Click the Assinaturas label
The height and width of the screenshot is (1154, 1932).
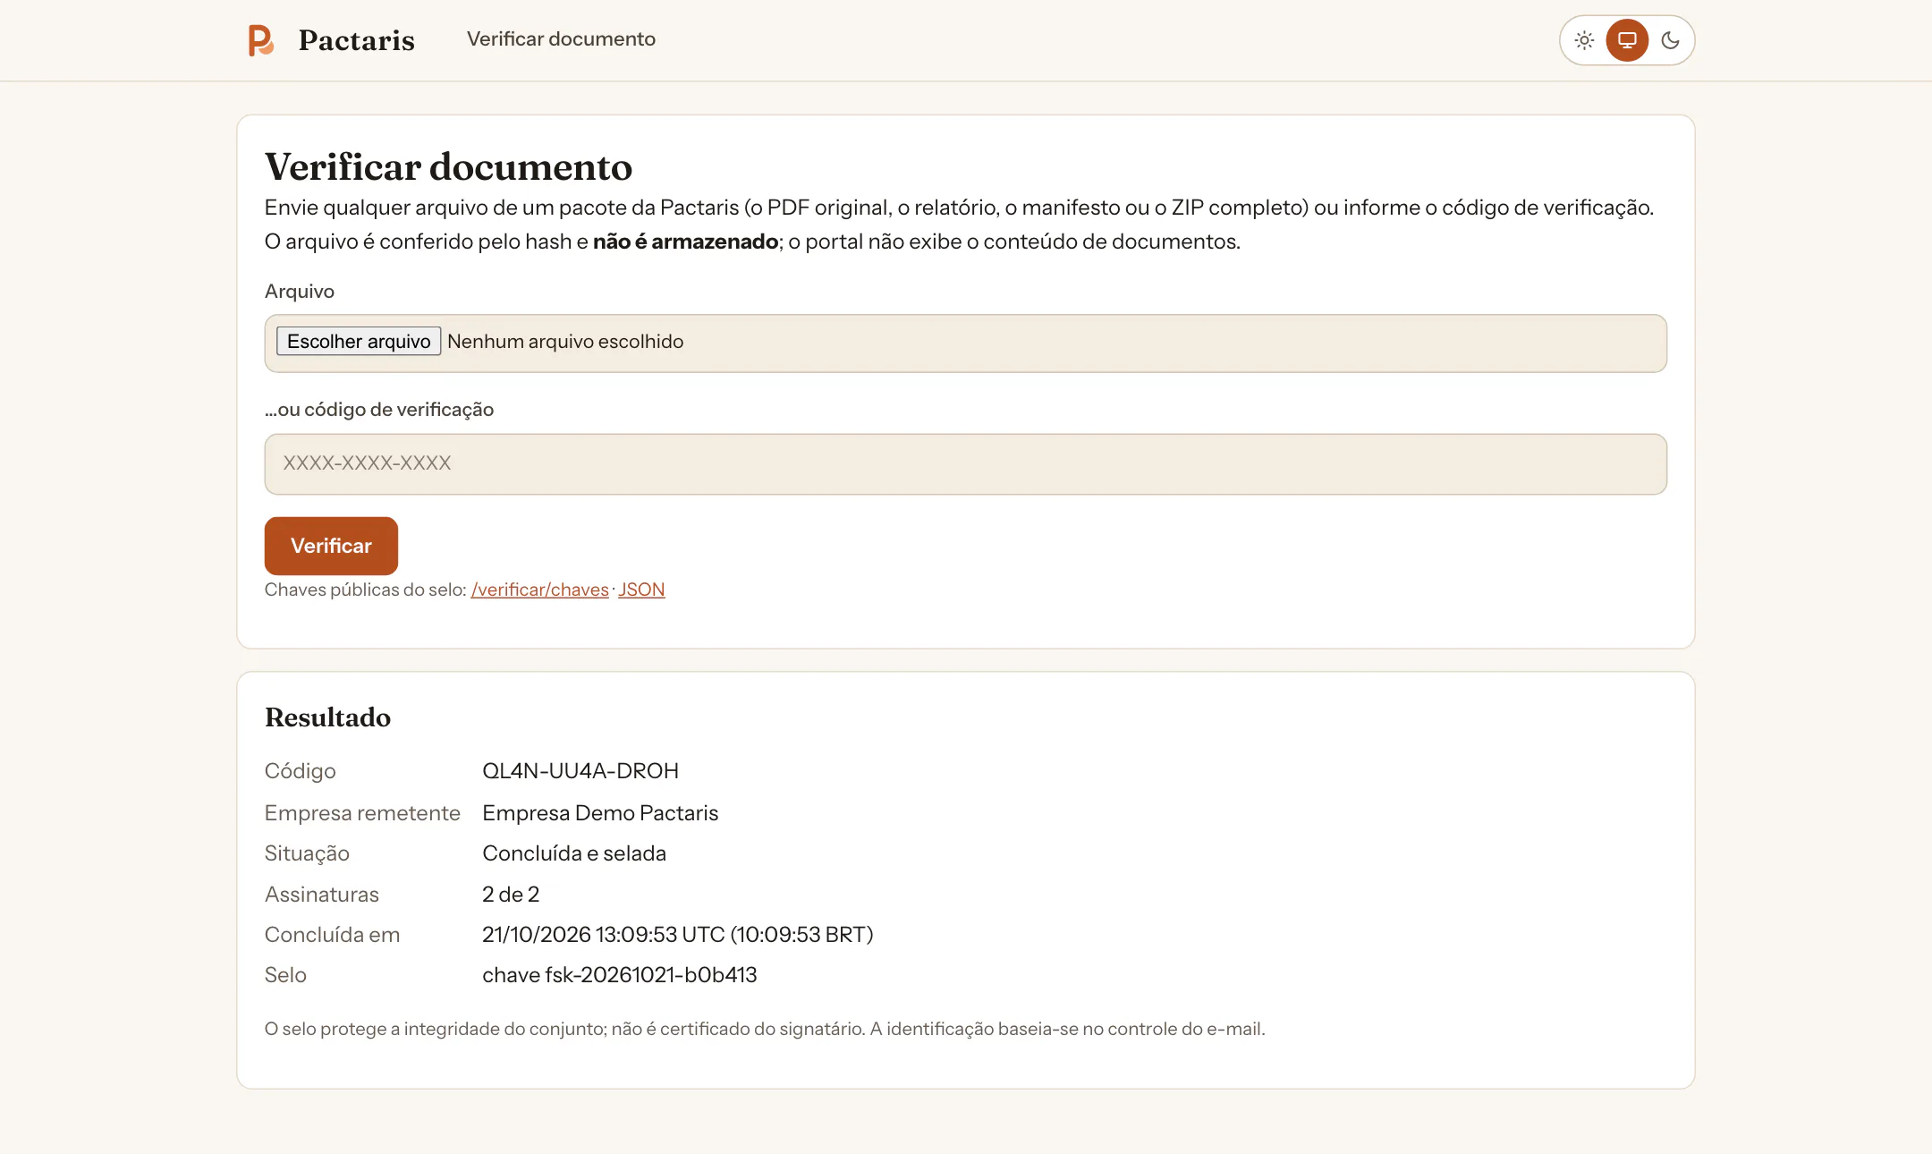[x=322, y=895]
